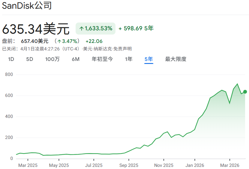Click the SanDisk公司 title
The image size is (249, 169).
click(x=27, y=6)
